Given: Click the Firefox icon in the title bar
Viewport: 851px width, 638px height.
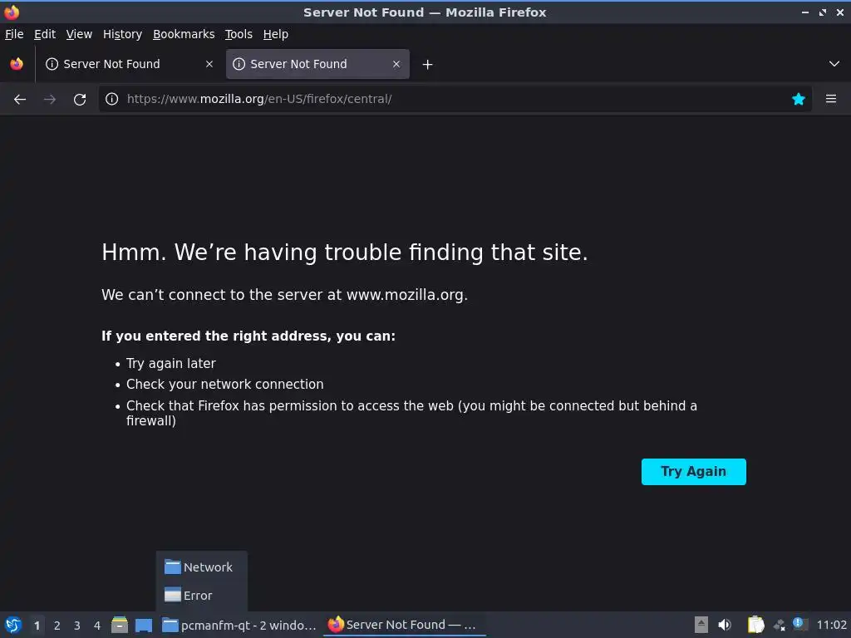Looking at the screenshot, I should (x=12, y=12).
